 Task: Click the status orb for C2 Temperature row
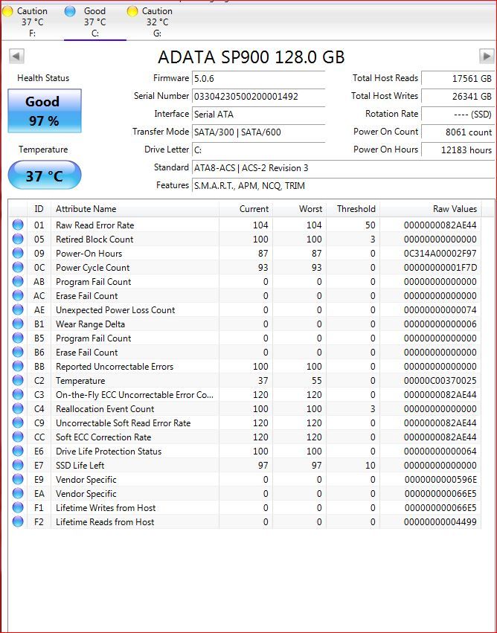(x=18, y=380)
